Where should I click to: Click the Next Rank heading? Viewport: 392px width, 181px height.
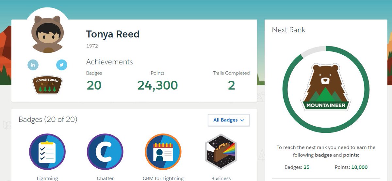click(x=288, y=30)
